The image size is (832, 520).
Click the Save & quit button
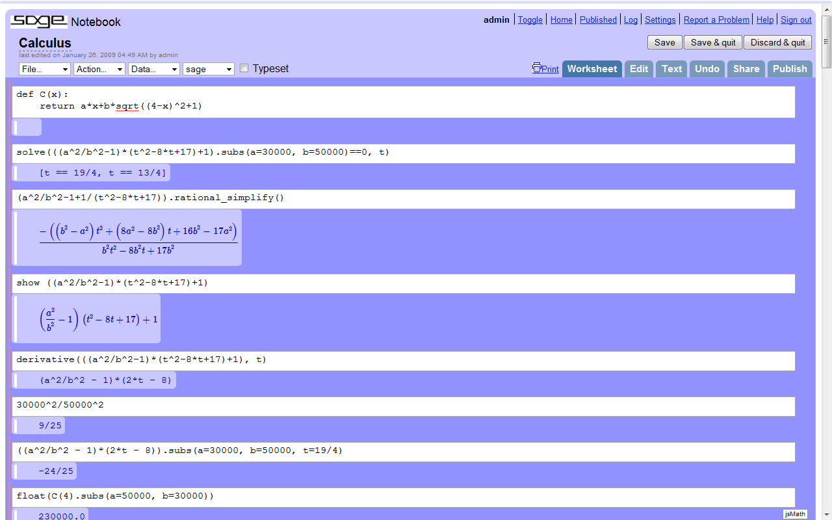coord(713,42)
